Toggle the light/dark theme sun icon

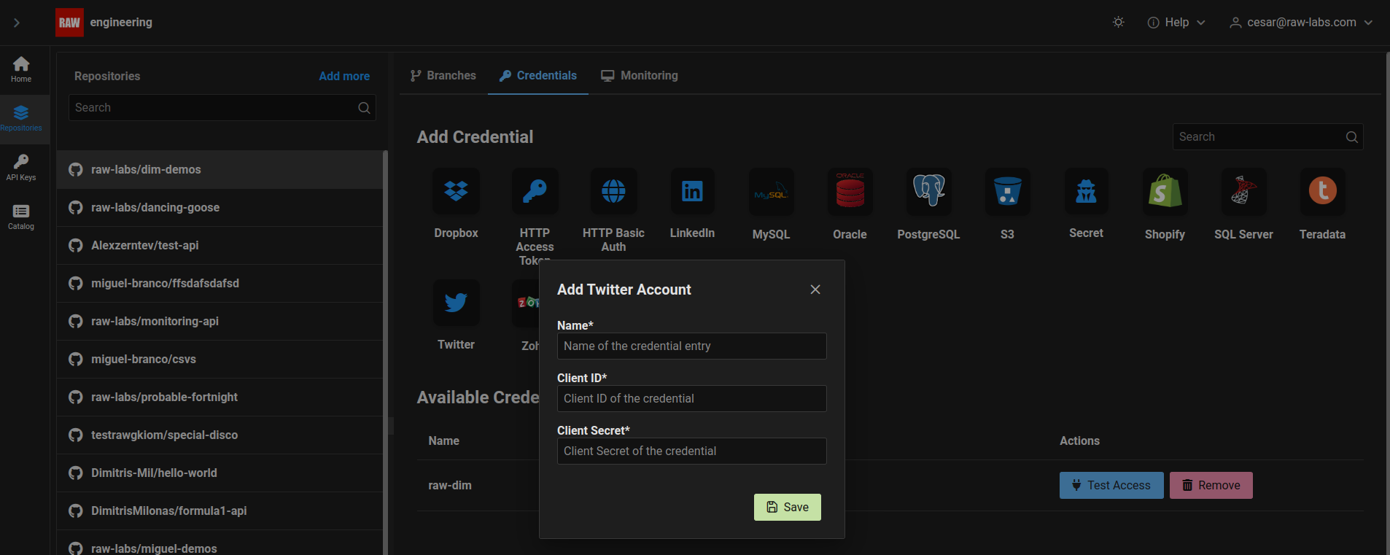(x=1118, y=23)
